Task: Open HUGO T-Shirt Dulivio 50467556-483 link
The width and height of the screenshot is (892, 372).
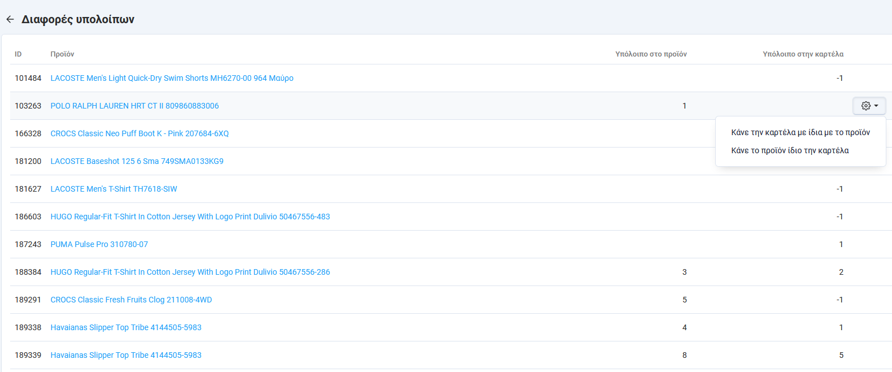Action: (190, 217)
